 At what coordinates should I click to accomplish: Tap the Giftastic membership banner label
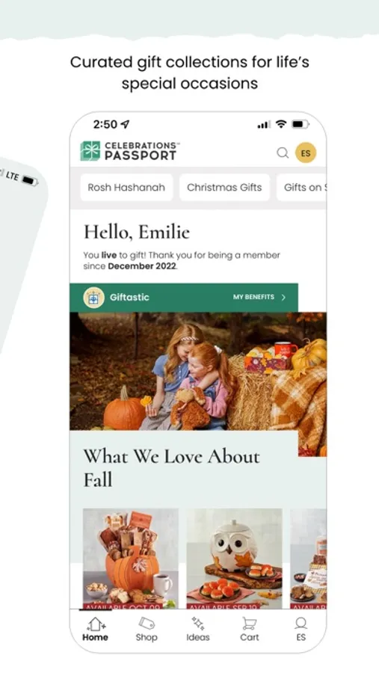point(129,297)
